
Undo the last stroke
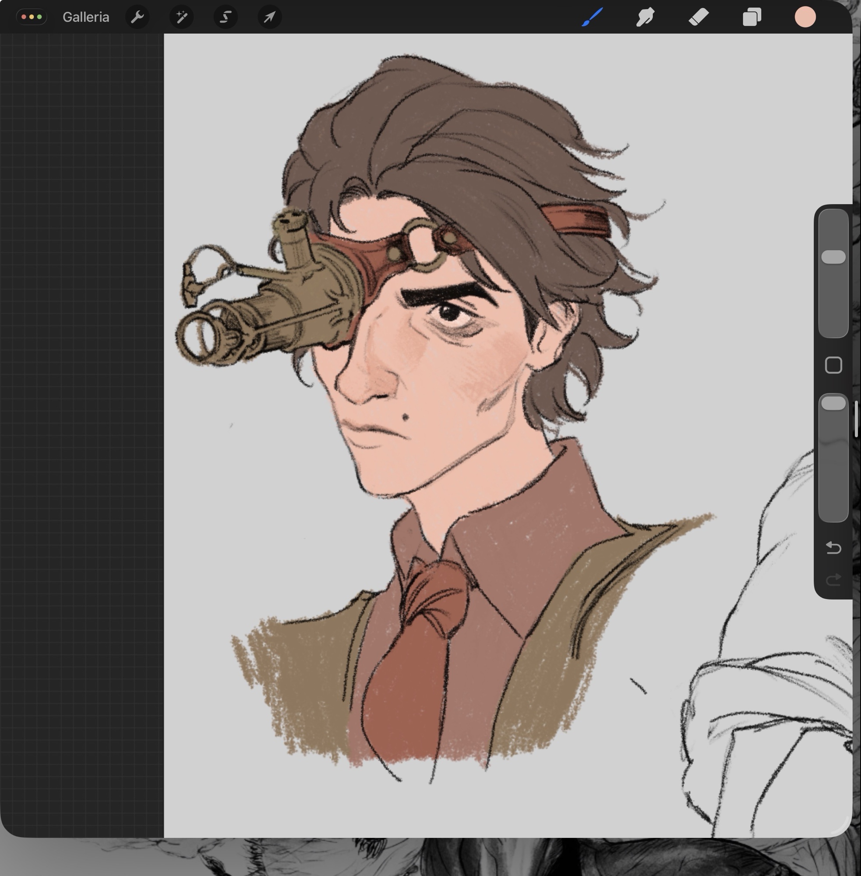(833, 548)
